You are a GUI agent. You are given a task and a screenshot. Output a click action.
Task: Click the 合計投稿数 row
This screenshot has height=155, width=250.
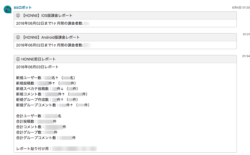[36, 122]
